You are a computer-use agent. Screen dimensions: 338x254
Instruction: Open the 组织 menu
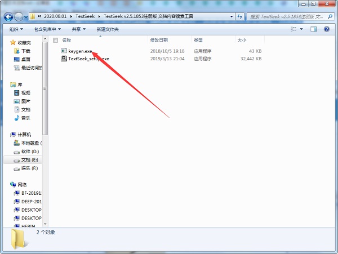click(x=16, y=29)
